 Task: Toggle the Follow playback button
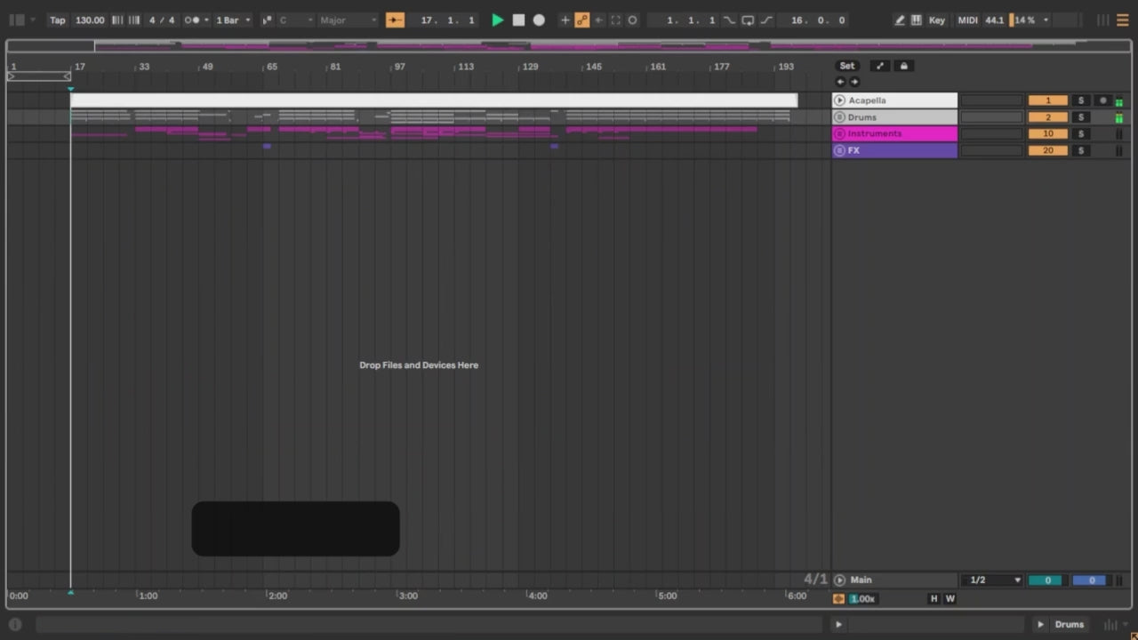[x=395, y=20]
